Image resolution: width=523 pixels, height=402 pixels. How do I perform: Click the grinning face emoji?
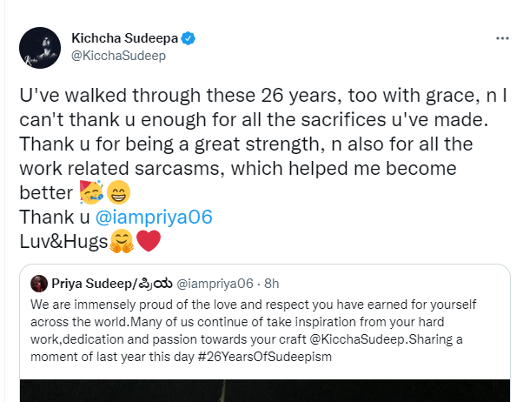141,191
